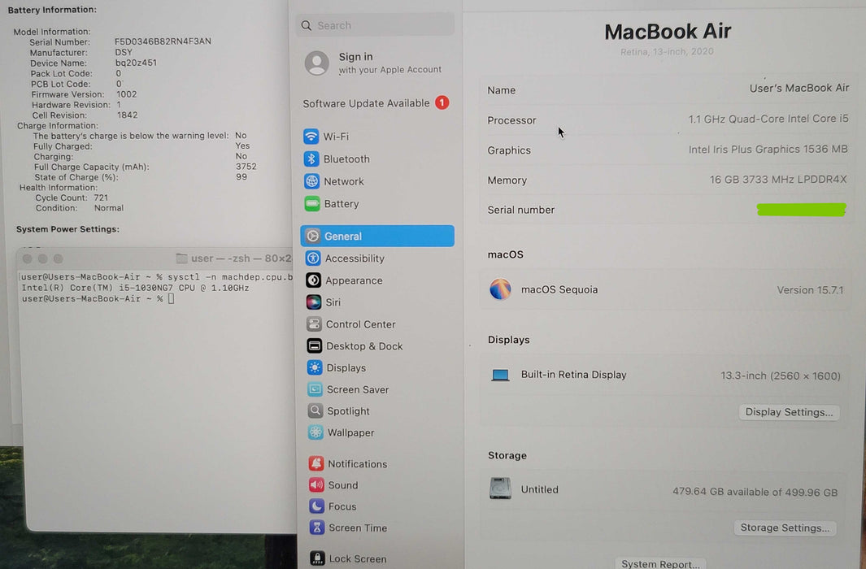Click Full Charge Capacity 3752 value

(246, 166)
